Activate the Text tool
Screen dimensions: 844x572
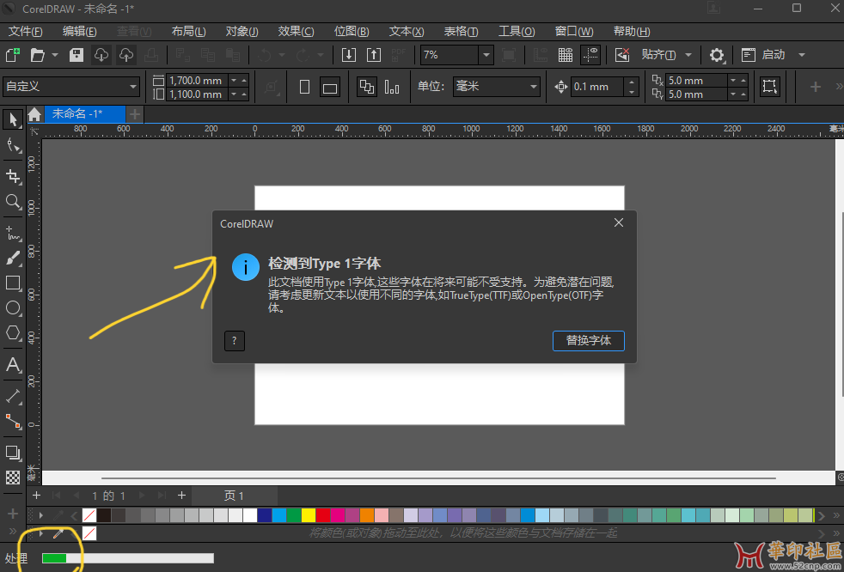(x=13, y=365)
